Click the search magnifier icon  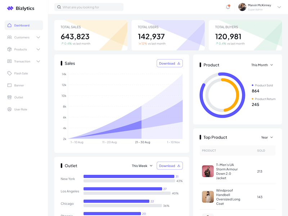[x=59, y=7]
